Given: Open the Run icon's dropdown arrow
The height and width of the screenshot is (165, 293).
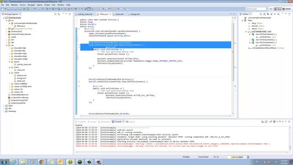Looking at the screenshot, I should click(56, 9).
